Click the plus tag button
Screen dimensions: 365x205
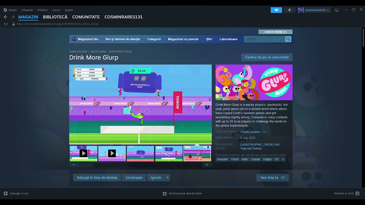pos(283,159)
